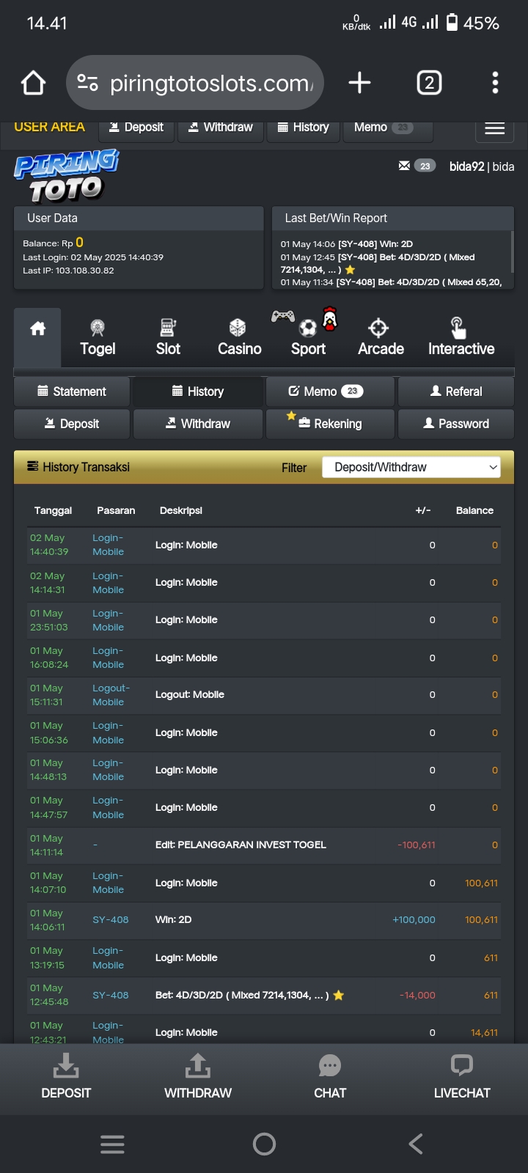Switch to the Statement tab

pyautogui.click(x=72, y=391)
